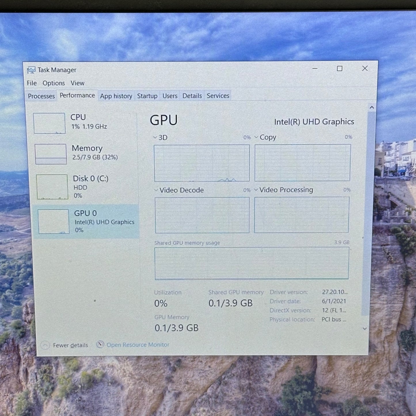Open the File menu

pos(32,83)
